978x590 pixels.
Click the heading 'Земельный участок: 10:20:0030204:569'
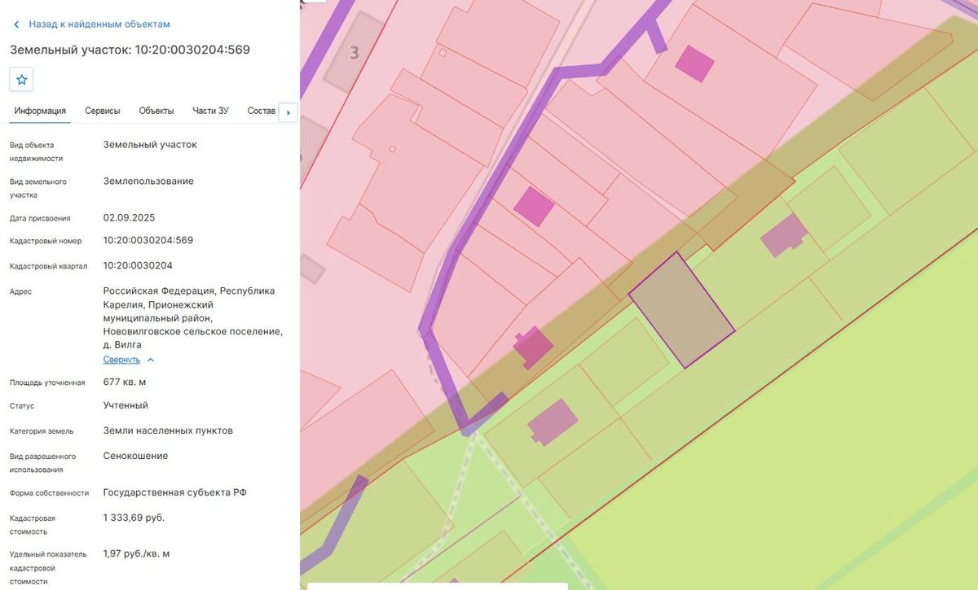(x=130, y=50)
